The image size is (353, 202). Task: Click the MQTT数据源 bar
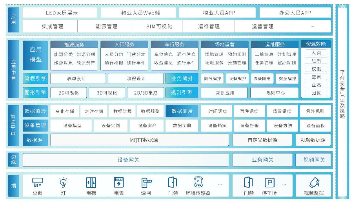pos(139,140)
